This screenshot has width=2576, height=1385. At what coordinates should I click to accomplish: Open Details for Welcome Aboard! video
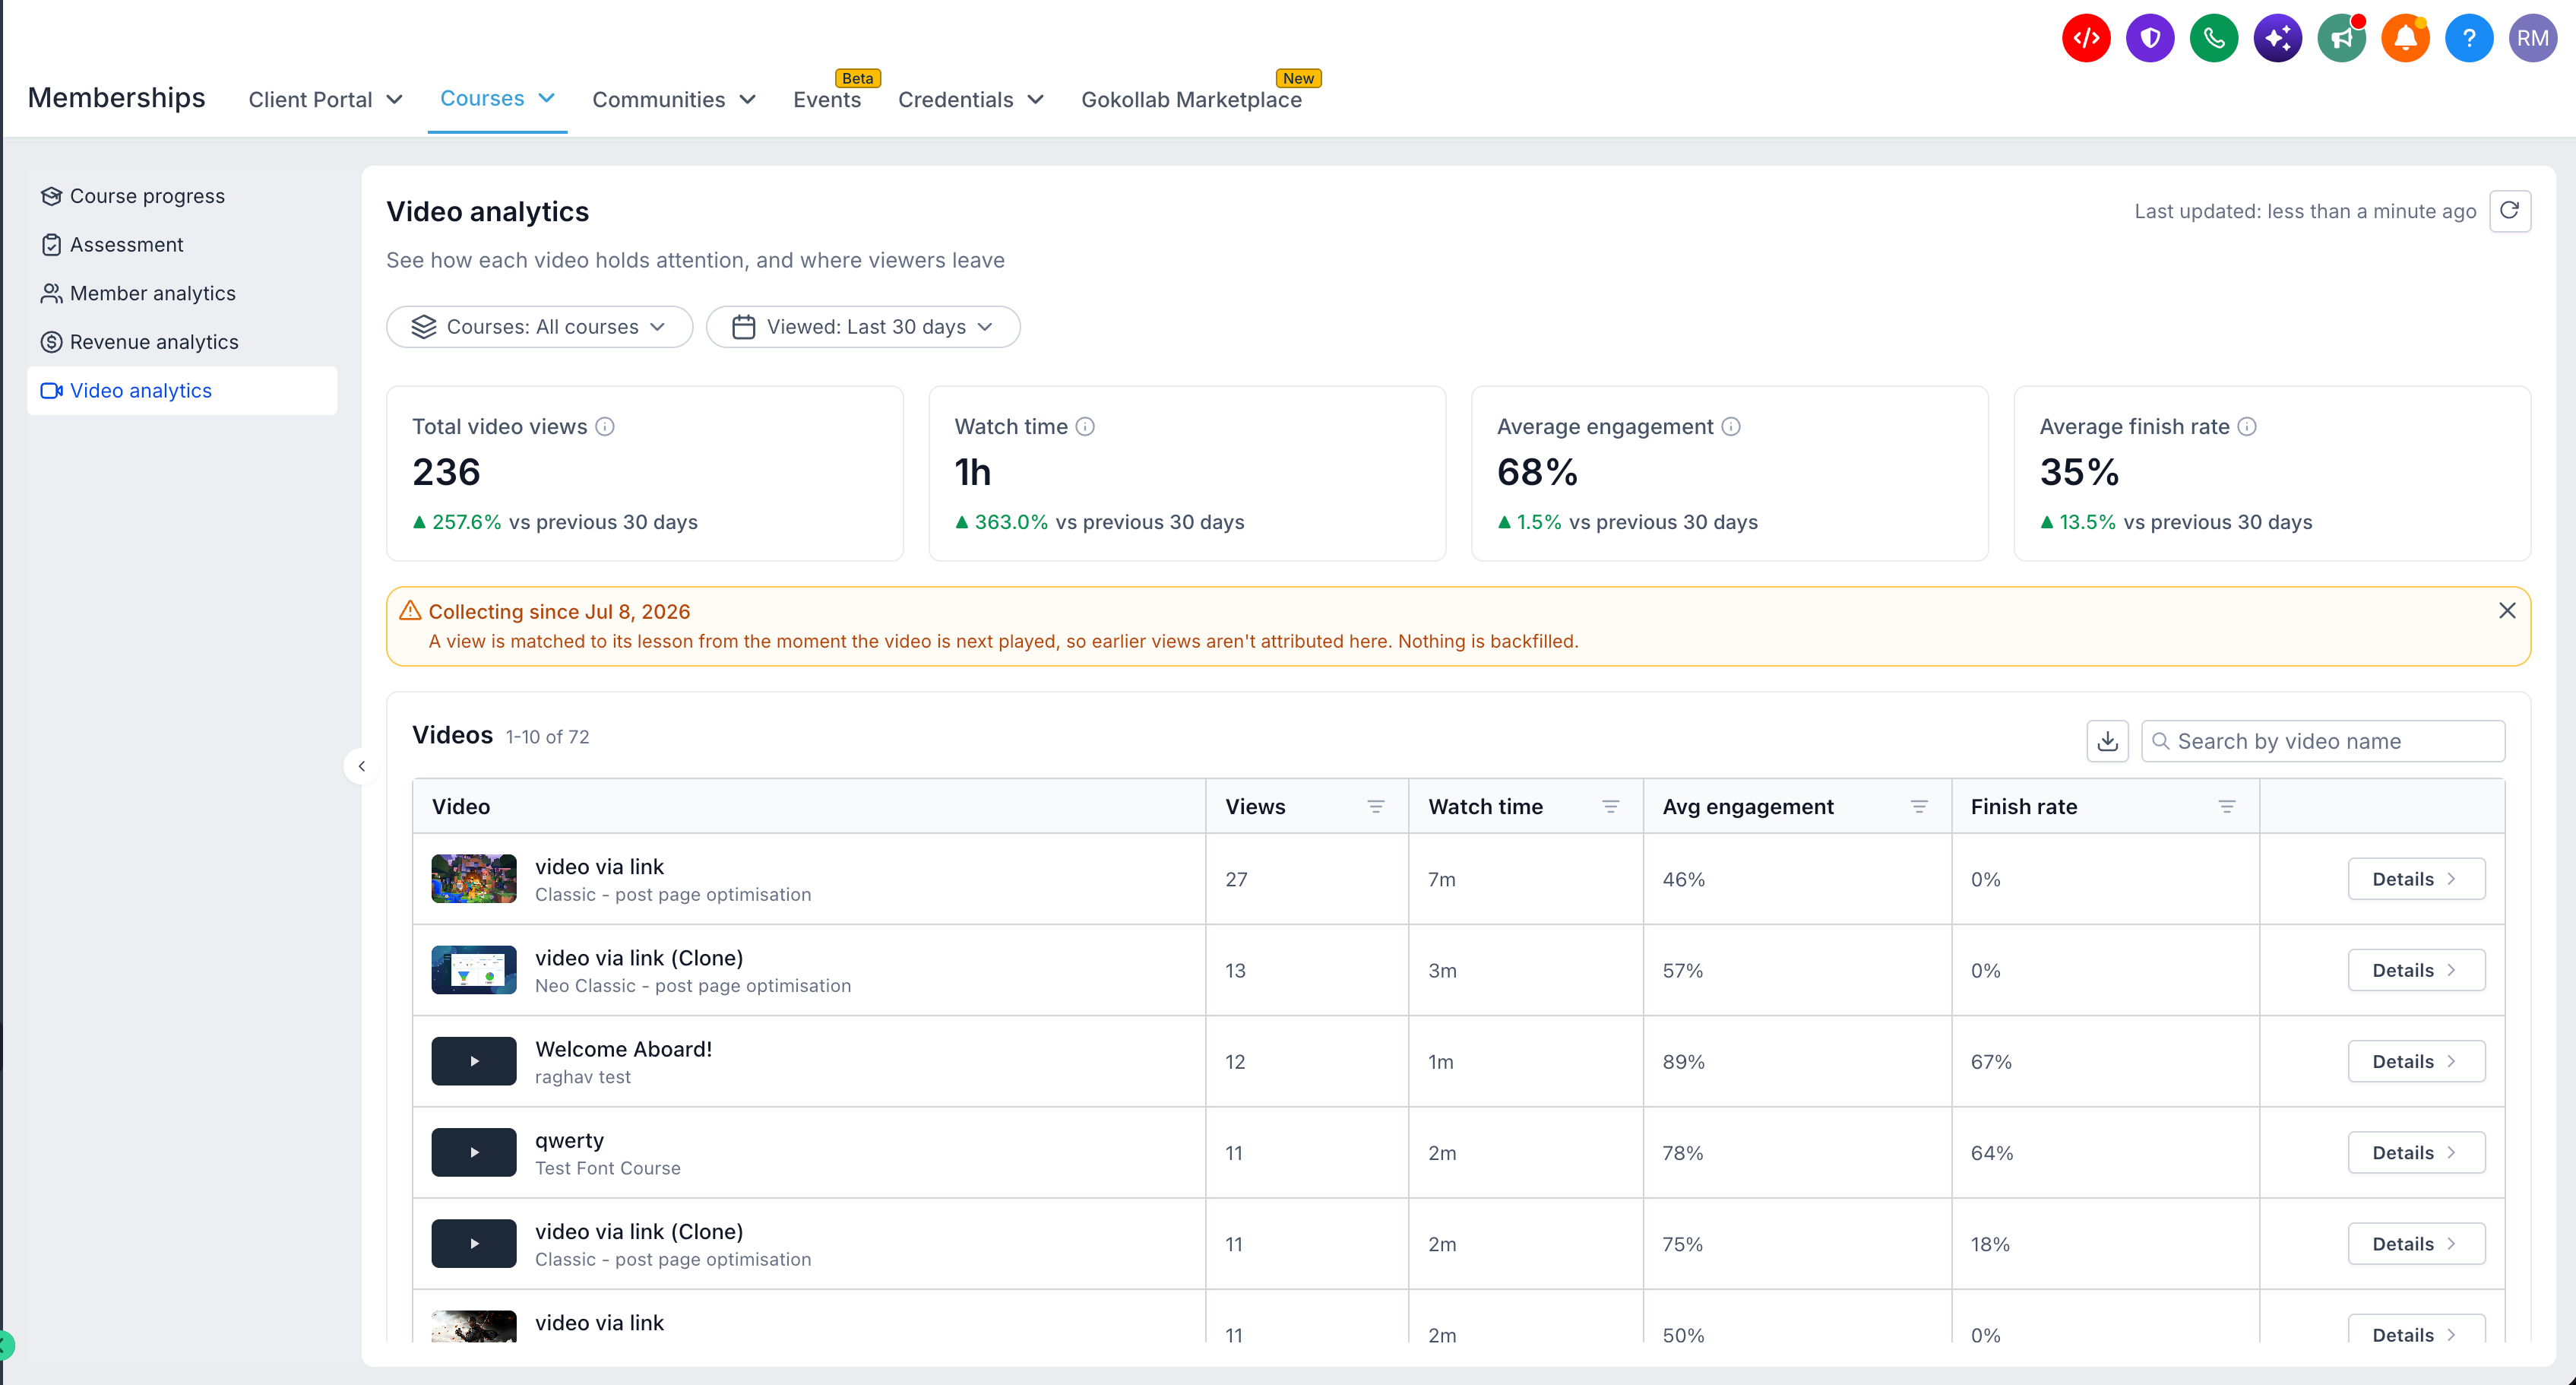(x=2416, y=1062)
